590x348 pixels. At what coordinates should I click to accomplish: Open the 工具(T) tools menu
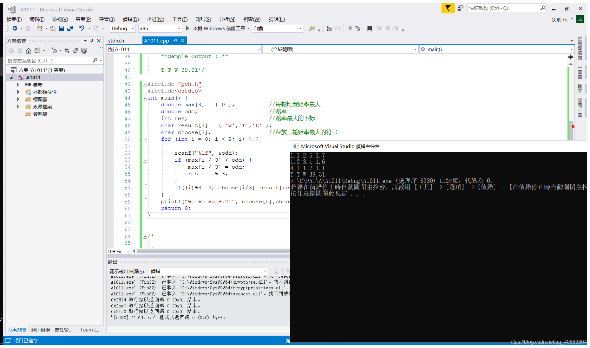pos(180,19)
